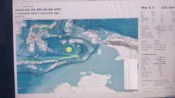Click the Mw(Mwp) row label

145,18
